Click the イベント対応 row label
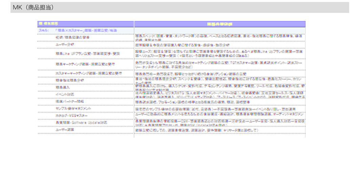This screenshot has width=357, height=180. click(65, 94)
